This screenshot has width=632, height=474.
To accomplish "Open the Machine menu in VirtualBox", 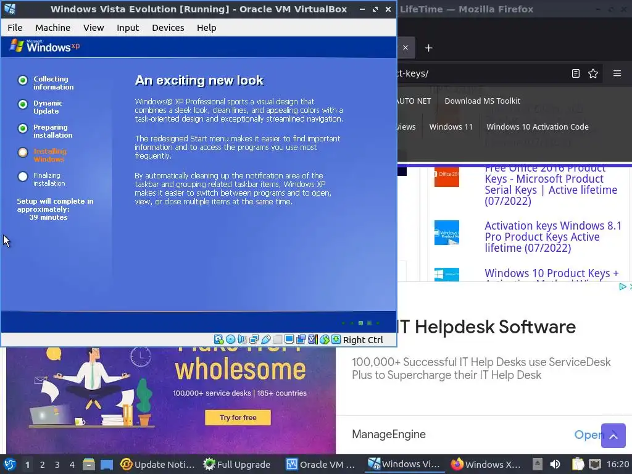I will [x=53, y=28].
